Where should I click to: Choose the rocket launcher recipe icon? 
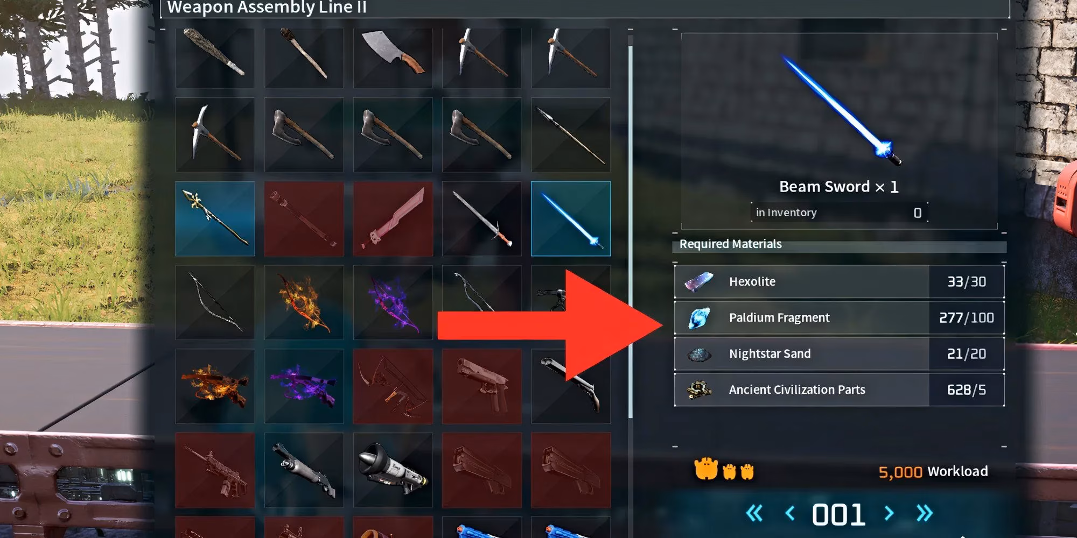pos(393,470)
